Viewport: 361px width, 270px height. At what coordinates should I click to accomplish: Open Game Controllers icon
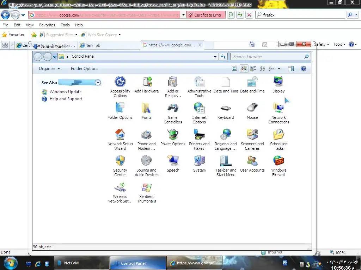click(x=173, y=113)
